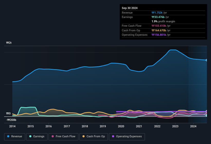Click the ₩2t y-axis label
The image size is (211, 144).
click(x=9, y=43)
